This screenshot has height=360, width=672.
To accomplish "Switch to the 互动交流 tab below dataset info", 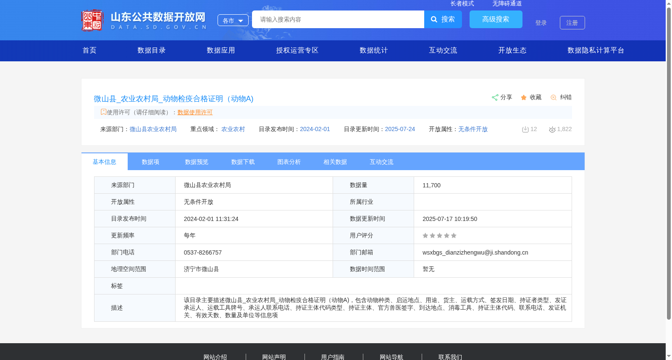I will (x=382, y=162).
